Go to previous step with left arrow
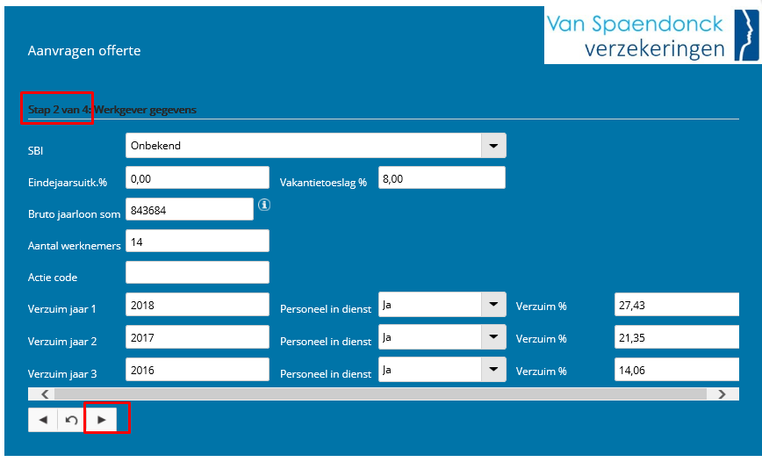762x462 pixels. coord(43,420)
